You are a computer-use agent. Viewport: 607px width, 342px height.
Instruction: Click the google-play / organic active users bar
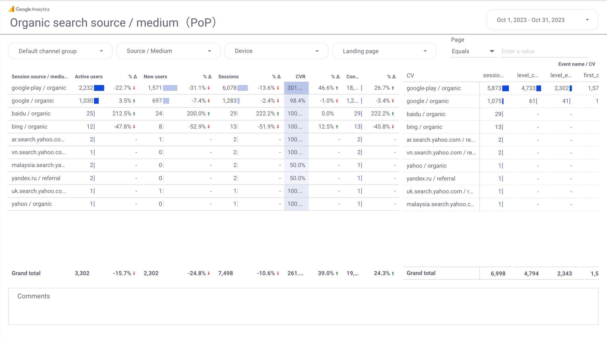99,88
